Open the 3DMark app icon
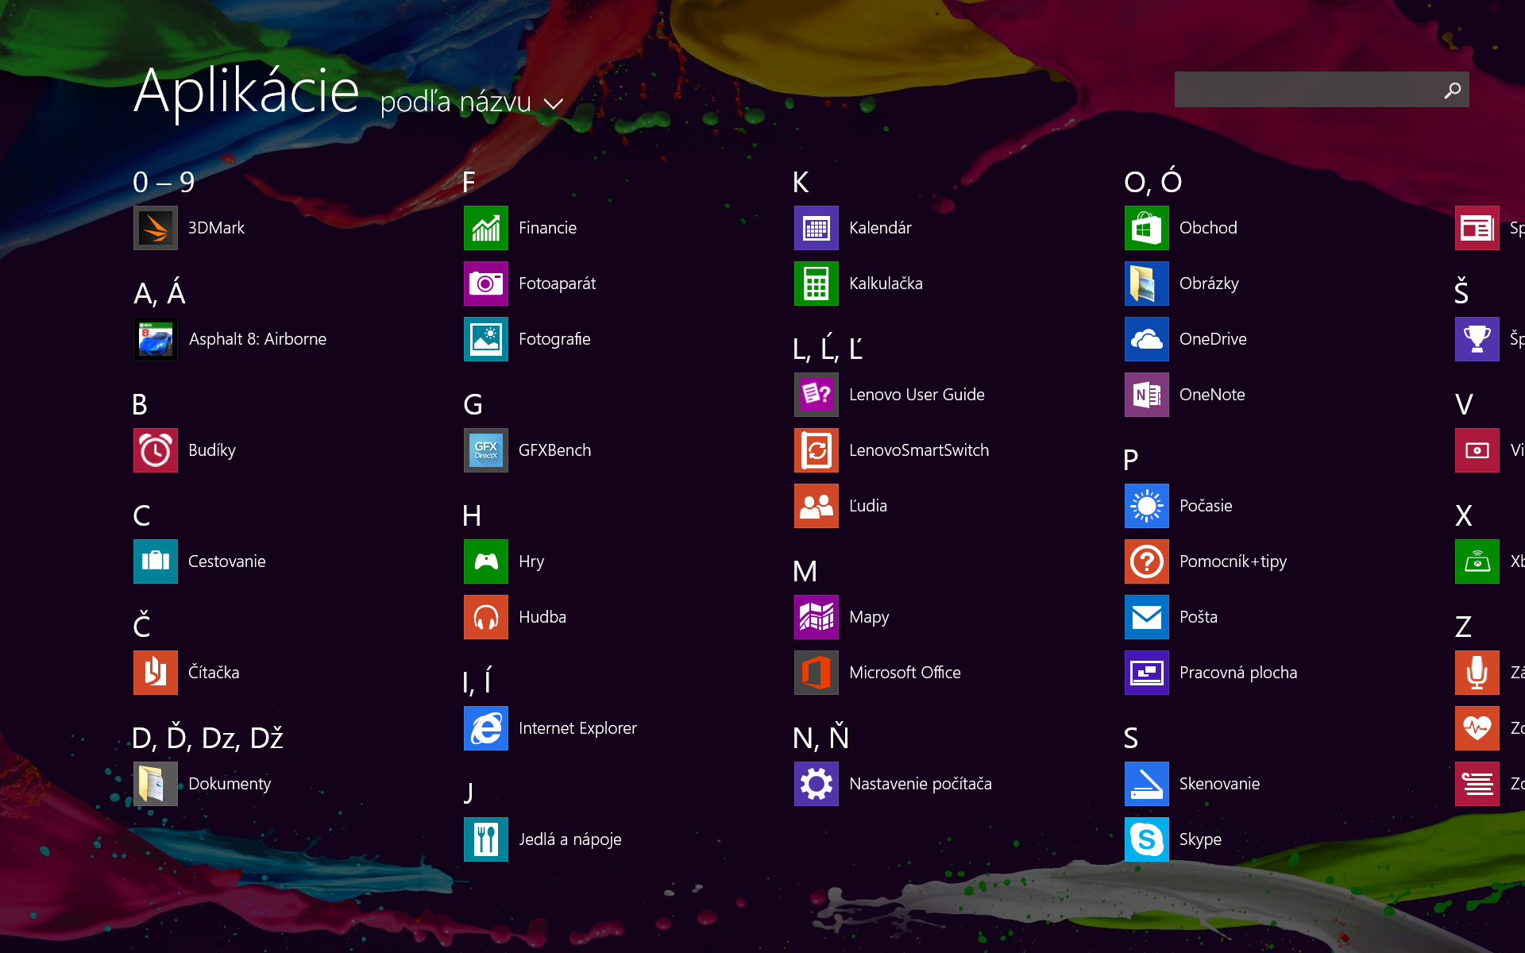1525x953 pixels. tap(156, 228)
